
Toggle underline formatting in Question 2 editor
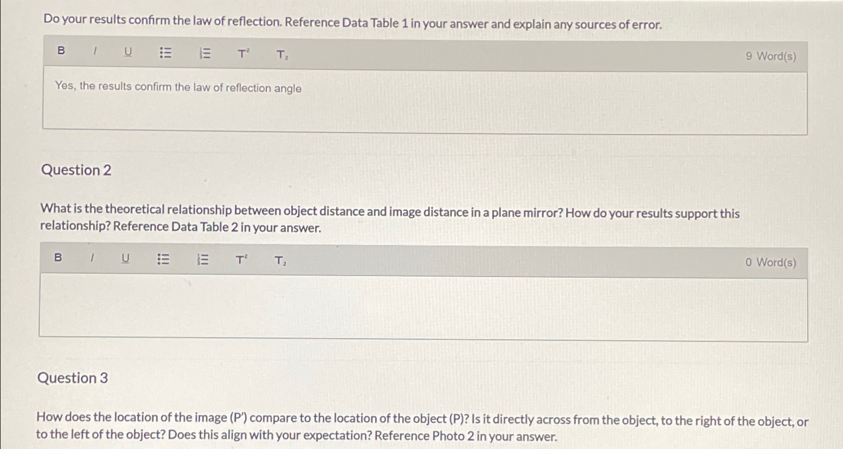coord(125,258)
